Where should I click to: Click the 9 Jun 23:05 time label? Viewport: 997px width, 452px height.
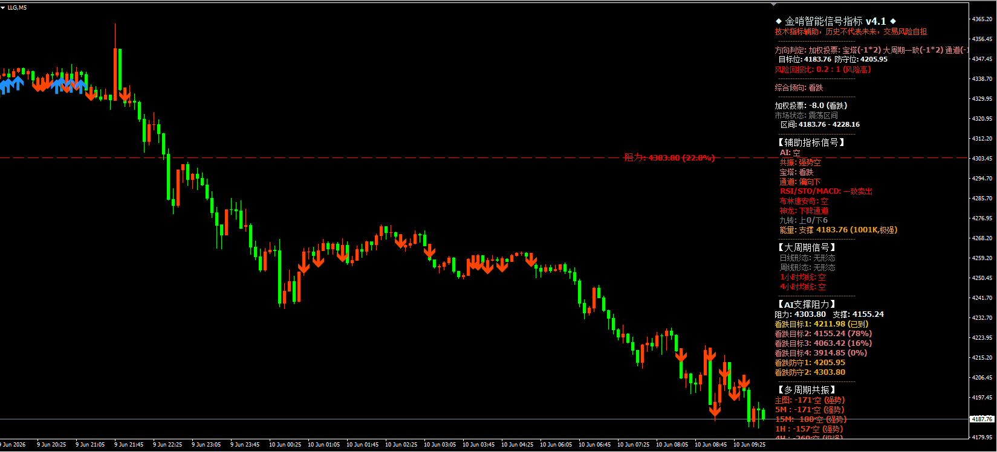pos(206,445)
